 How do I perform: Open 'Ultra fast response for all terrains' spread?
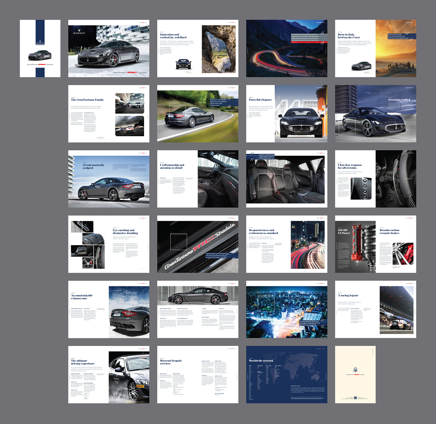376,179
